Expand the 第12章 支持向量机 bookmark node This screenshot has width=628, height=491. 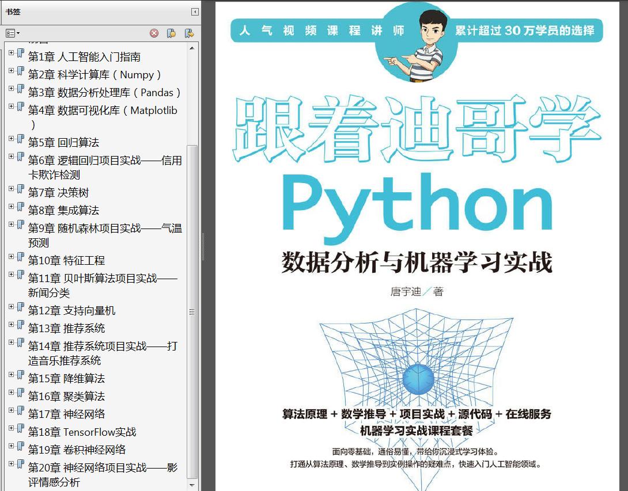tap(11, 307)
